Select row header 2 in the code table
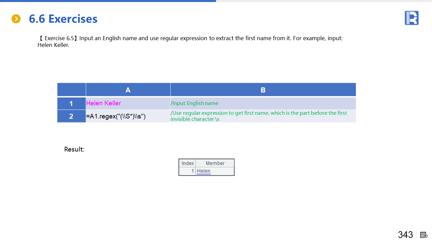The height and width of the screenshot is (243, 432). pos(71,116)
